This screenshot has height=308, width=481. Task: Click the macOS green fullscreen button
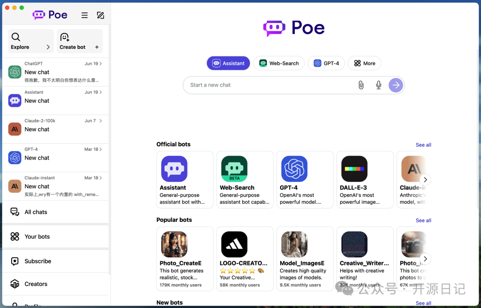pos(21,8)
